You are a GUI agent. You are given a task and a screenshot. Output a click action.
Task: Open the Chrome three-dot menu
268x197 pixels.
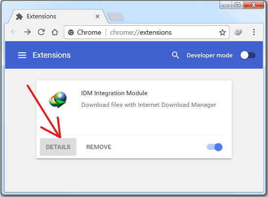click(x=254, y=32)
